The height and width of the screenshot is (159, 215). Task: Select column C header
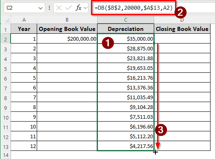click(x=126, y=20)
